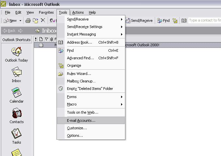Click the Inbox folder icon in banner
This screenshot has height=156, width=221.
coord(38,31)
